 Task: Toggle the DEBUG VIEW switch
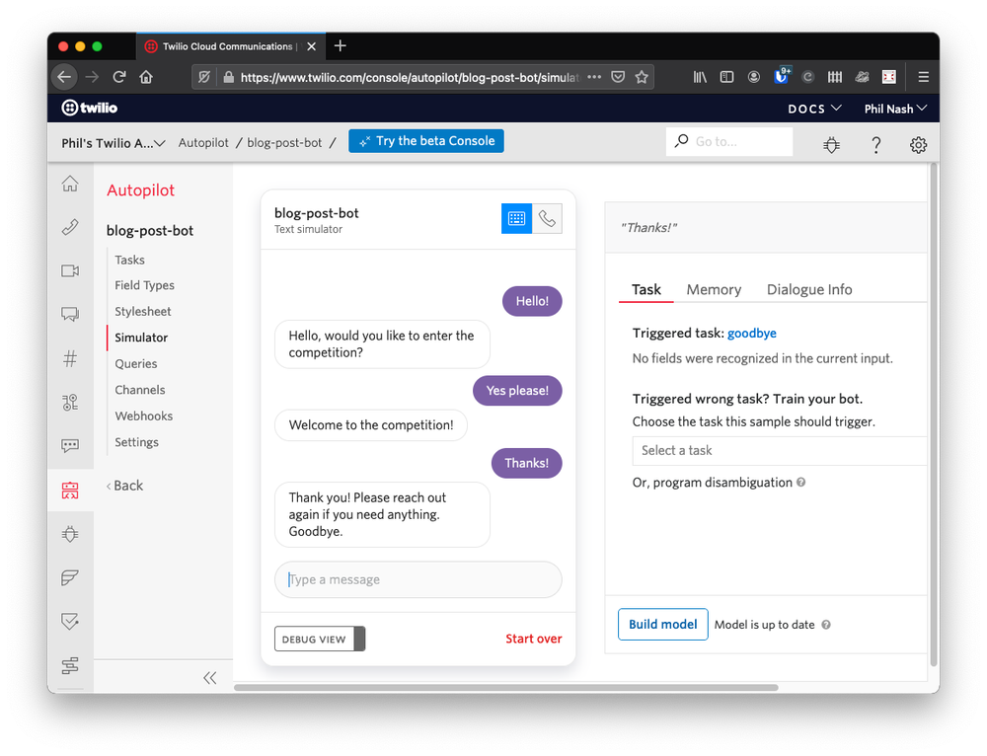(319, 639)
